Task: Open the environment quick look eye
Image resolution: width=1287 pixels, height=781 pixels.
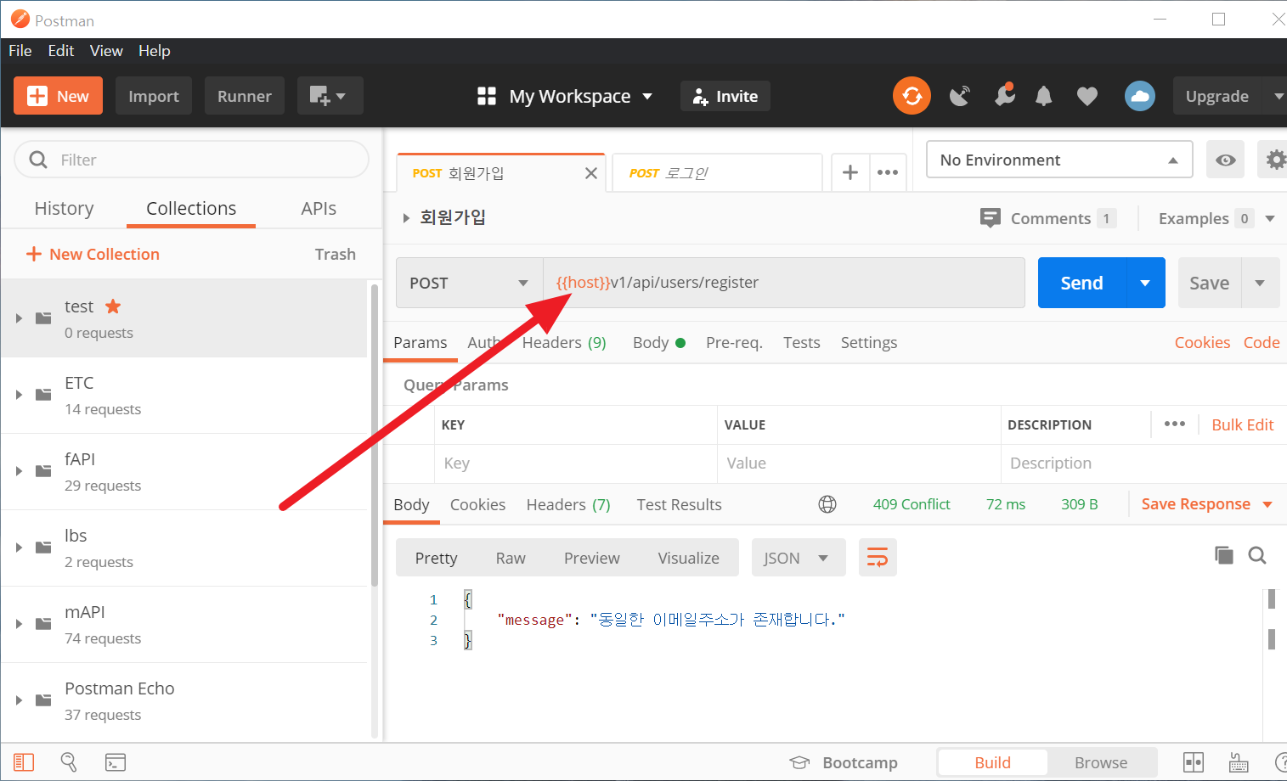Action: (x=1226, y=160)
